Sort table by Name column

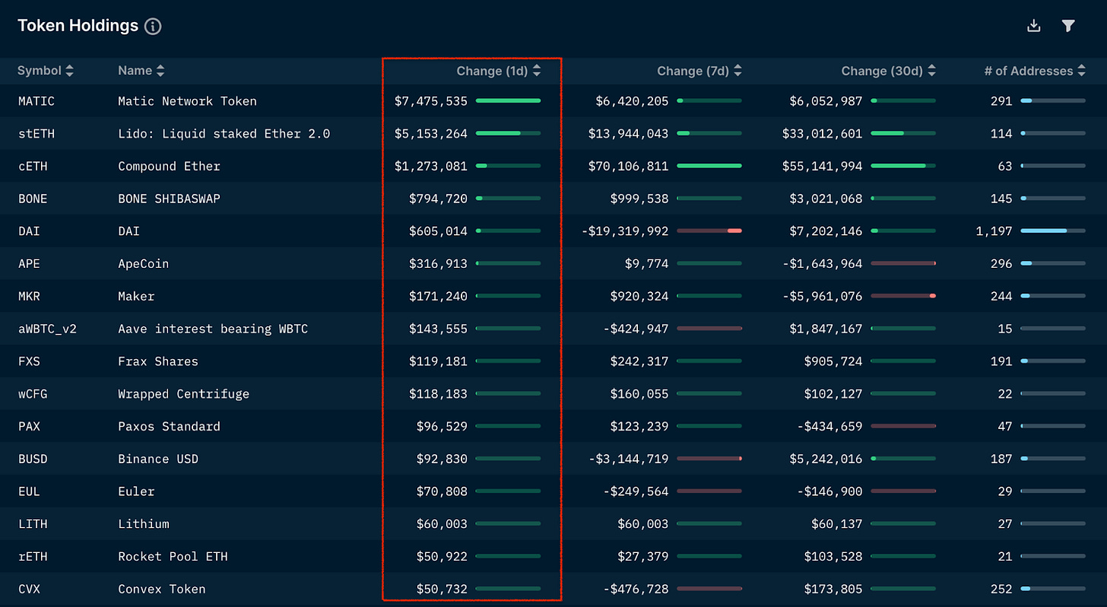coord(141,71)
